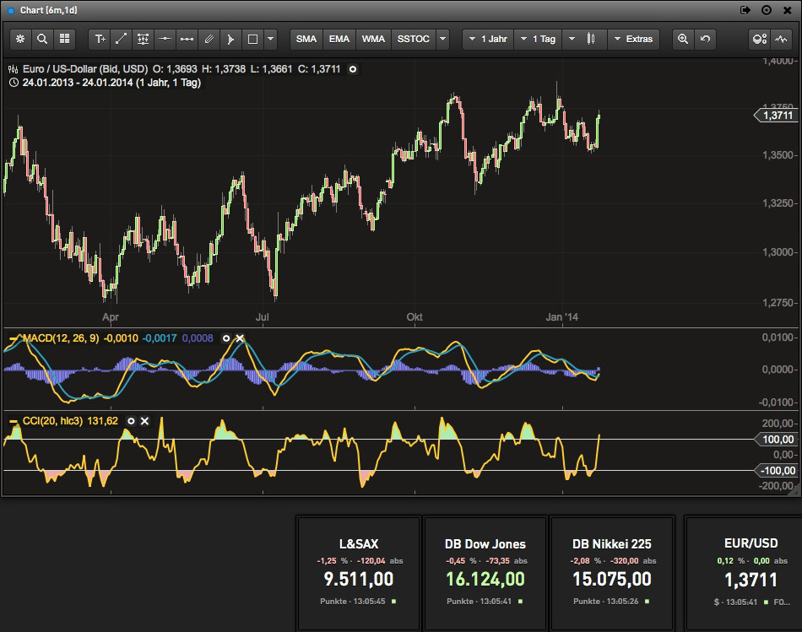Add the WMA indicator

pos(373,39)
